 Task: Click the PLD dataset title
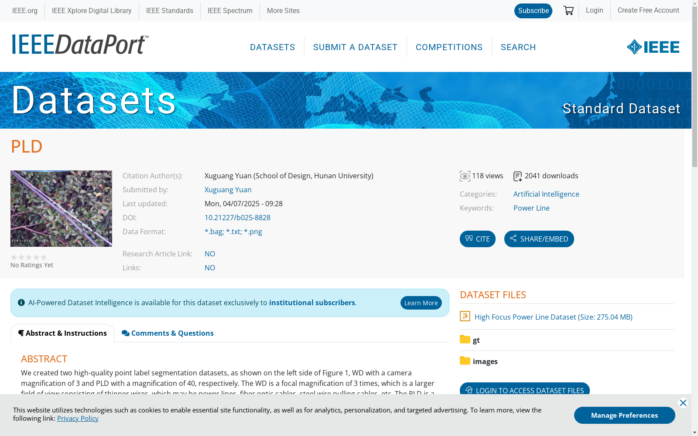(27, 146)
